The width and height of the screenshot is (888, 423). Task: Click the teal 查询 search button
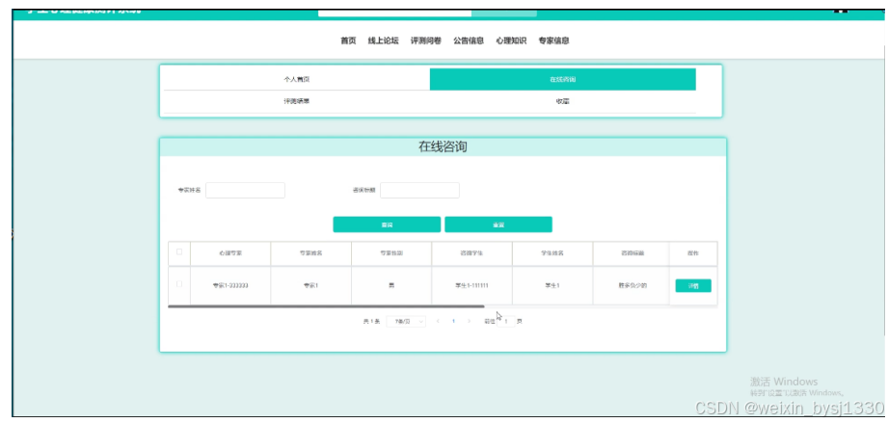coord(387,225)
